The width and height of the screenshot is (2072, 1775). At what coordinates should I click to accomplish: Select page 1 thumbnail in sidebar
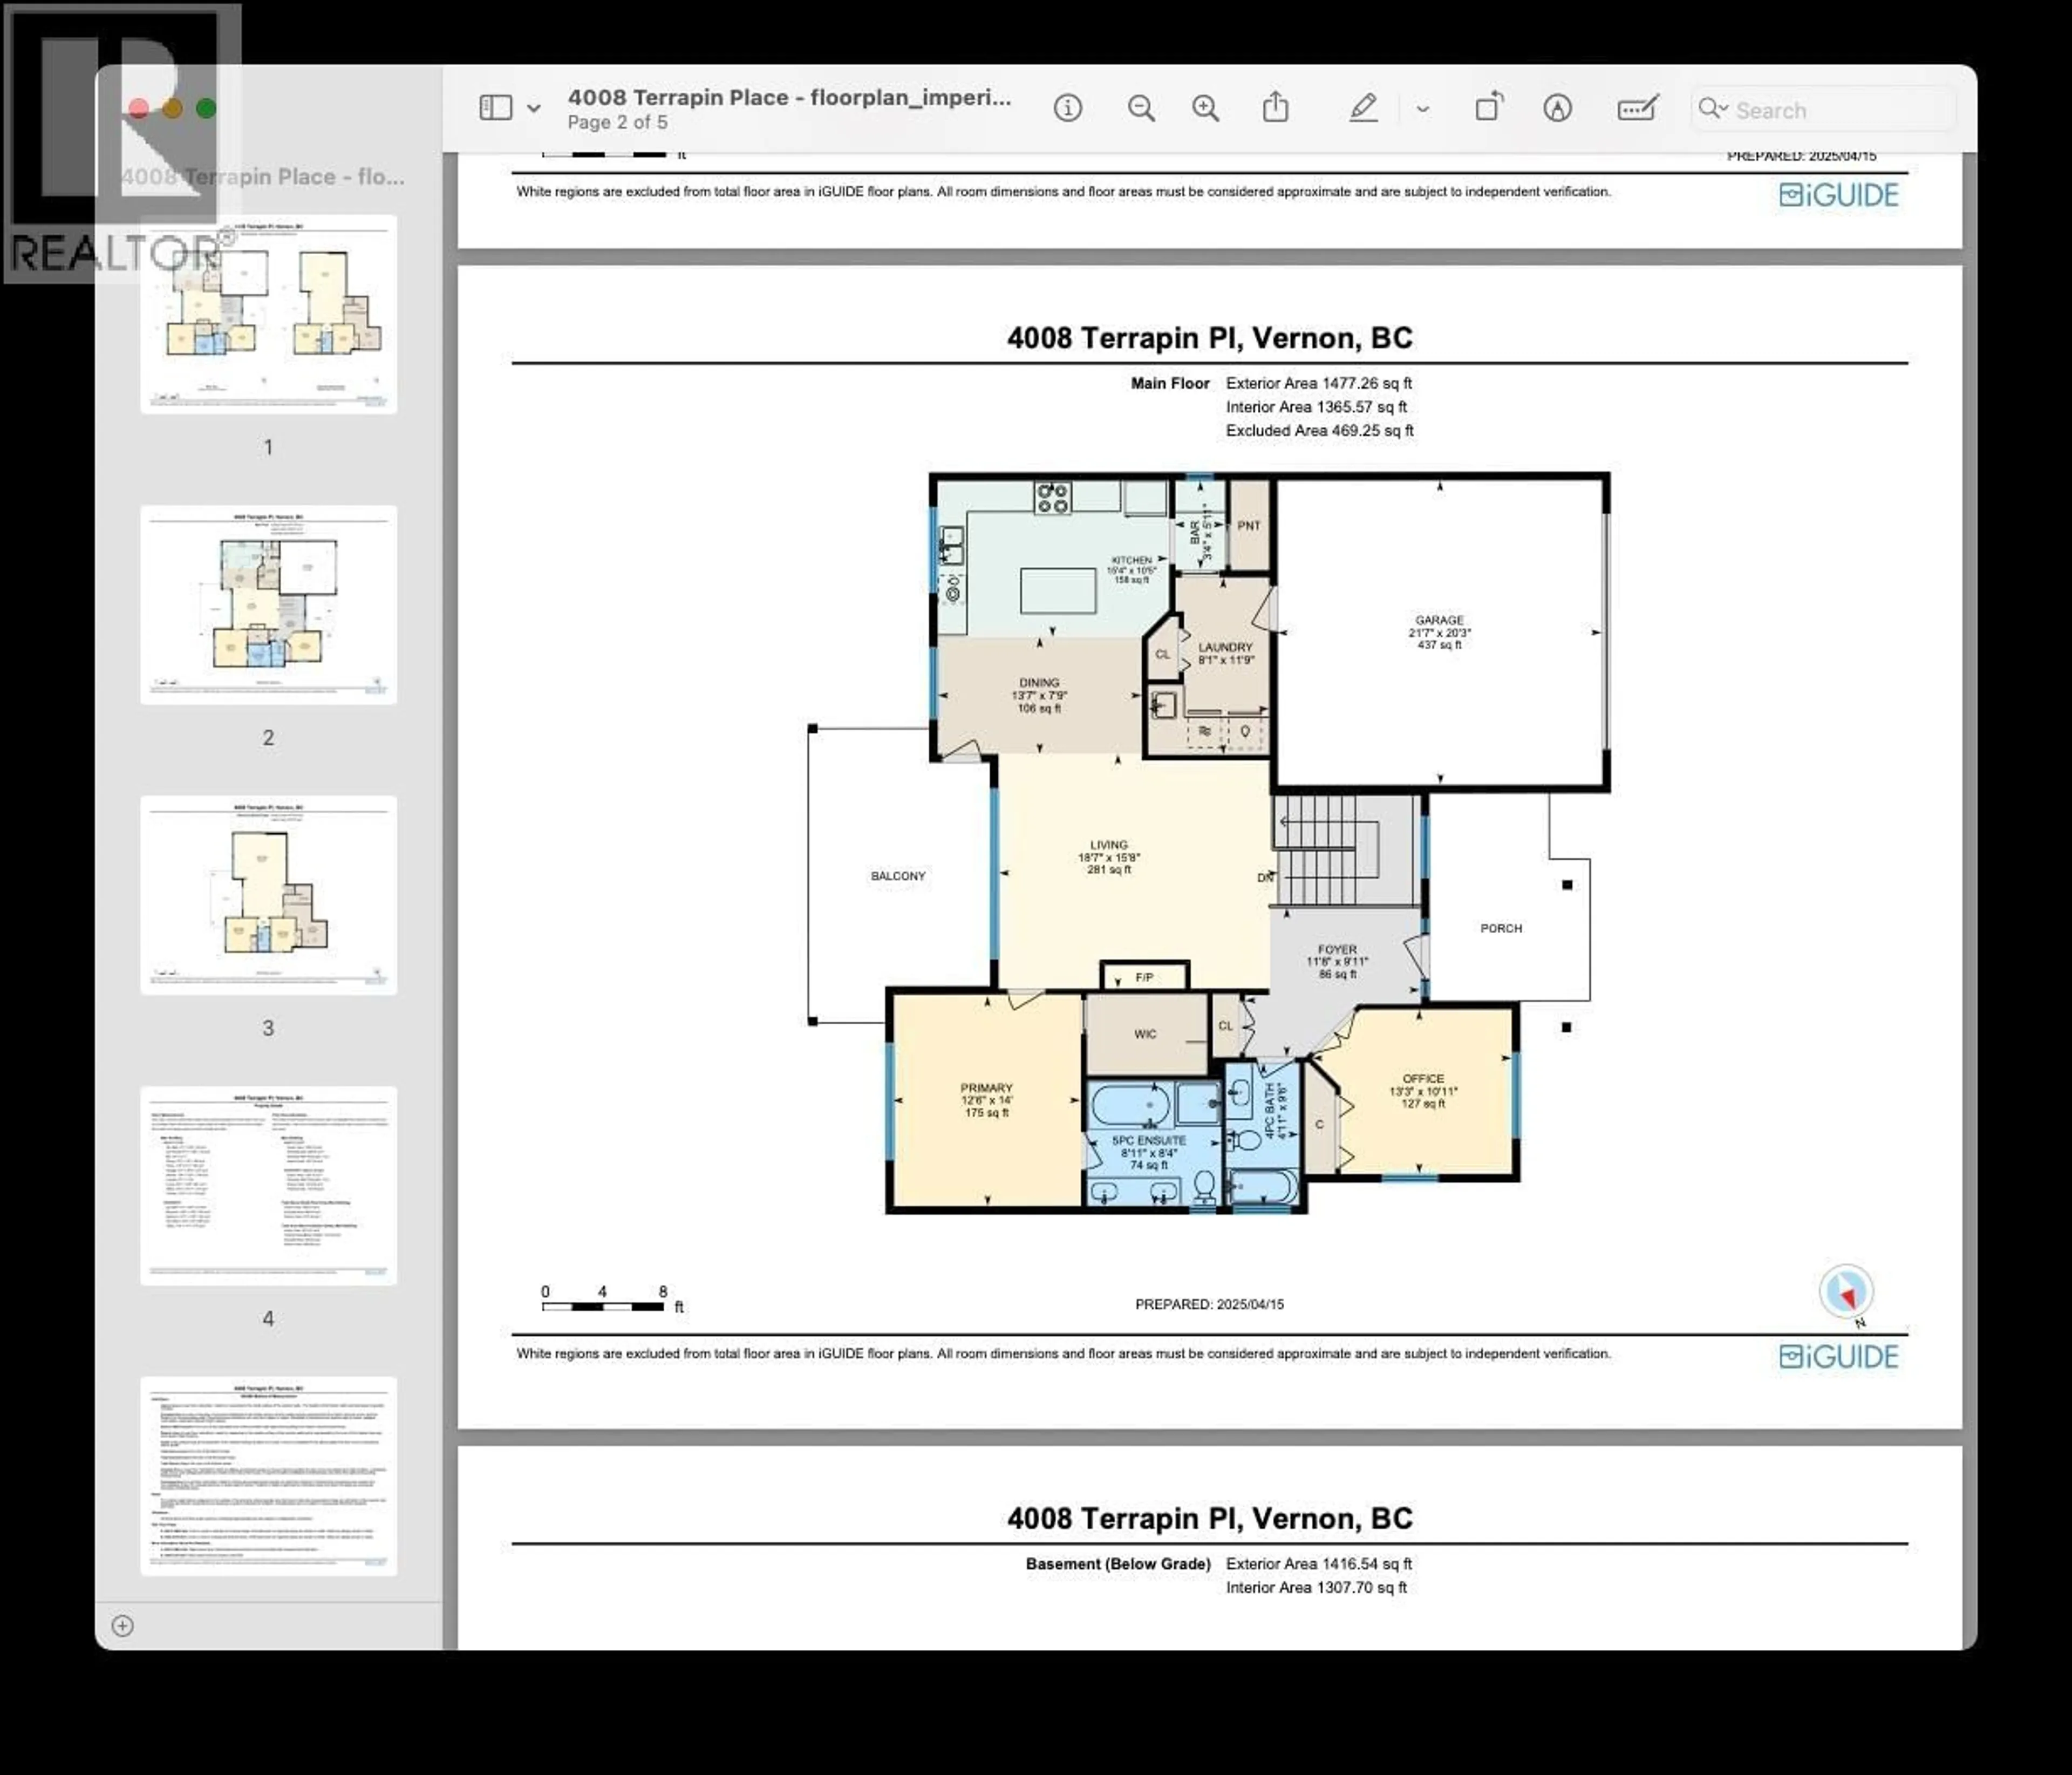pyautogui.click(x=268, y=315)
